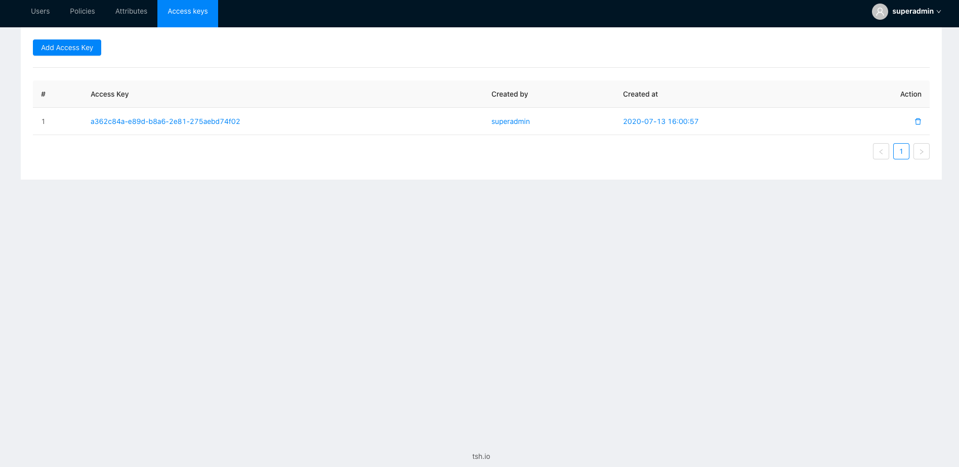Select page 1 in pagination
Viewport: 959px width, 467px height.
[901, 151]
